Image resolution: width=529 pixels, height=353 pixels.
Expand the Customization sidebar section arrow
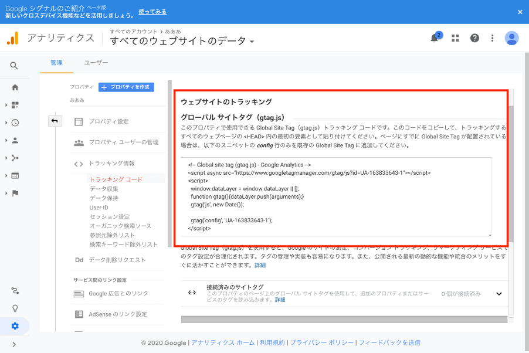pyautogui.click(x=6, y=105)
